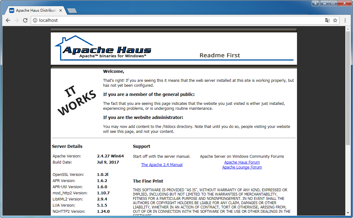Click the 'APR Version:' label

tap(64, 181)
